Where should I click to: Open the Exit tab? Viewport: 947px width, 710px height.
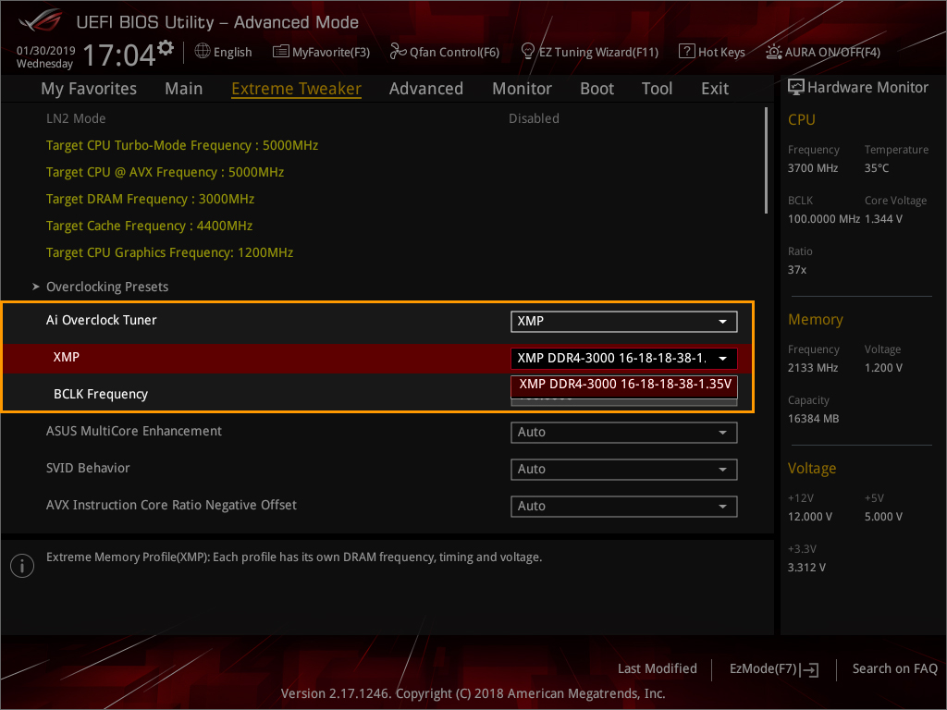pyautogui.click(x=715, y=89)
